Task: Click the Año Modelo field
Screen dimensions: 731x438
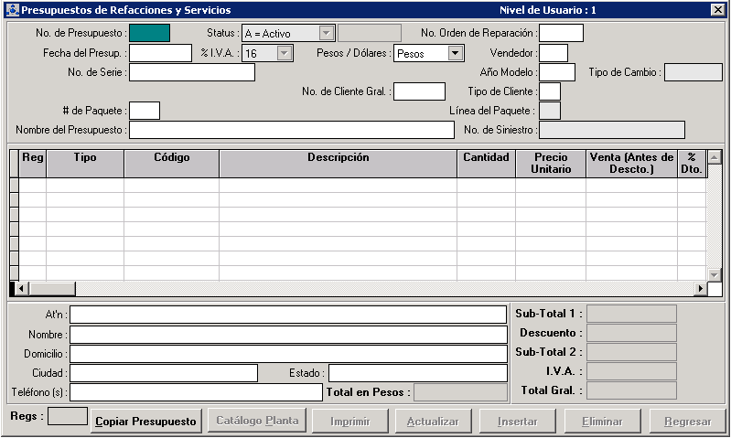Action: [556, 72]
